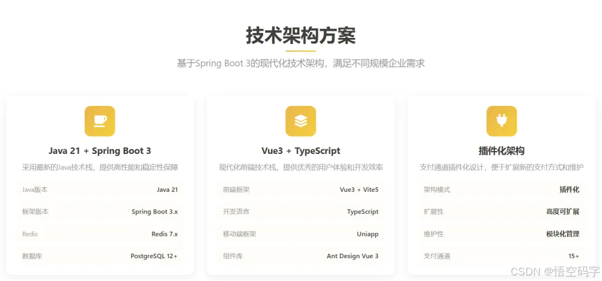Click the 数据库 label
The height and width of the screenshot is (281, 602).
tap(32, 256)
